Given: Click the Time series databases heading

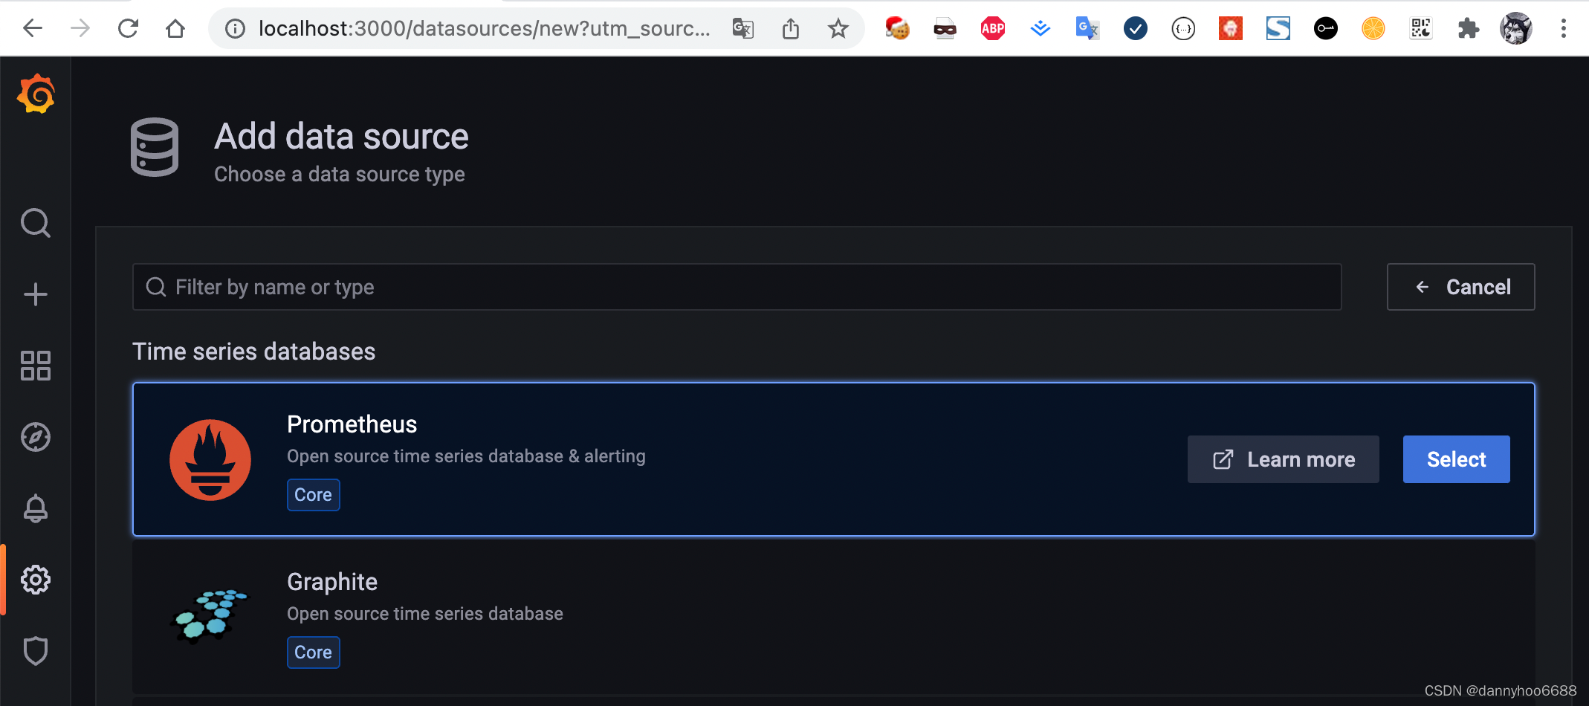Looking at the screenshot, I should pyautogui.click(x=254, y=352).
